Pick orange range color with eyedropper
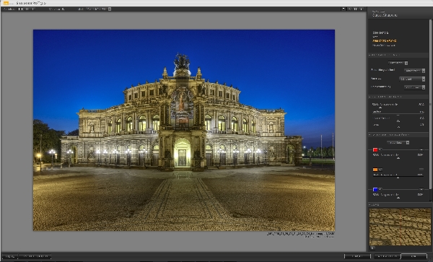This screenshot has height=262, width=433. point(380,170)
